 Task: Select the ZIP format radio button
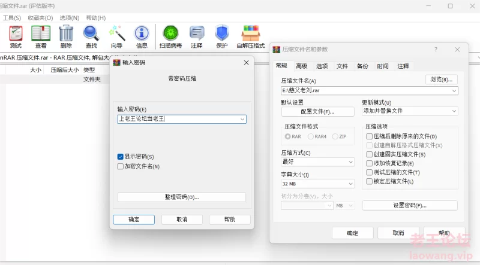(x=335, y=136)
